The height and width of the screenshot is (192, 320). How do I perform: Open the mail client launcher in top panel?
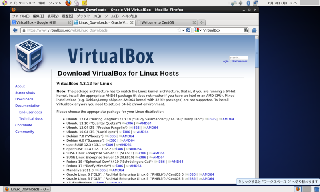click(x=76, y=3)
